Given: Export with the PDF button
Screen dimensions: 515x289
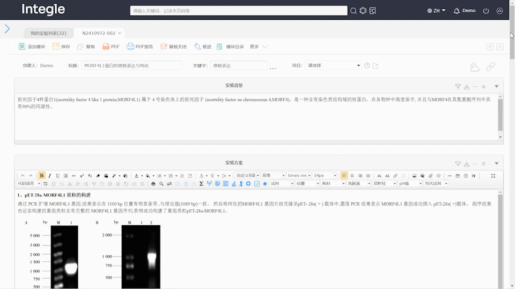Looking at the screenshot, I should pyautogui.click(x=111, y=47).
